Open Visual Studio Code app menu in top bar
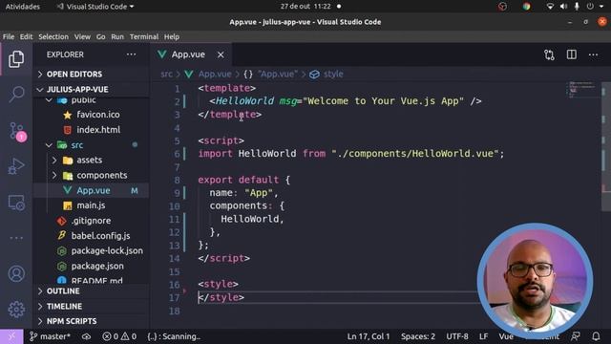The image size is (611, 344). click(95, 7)
